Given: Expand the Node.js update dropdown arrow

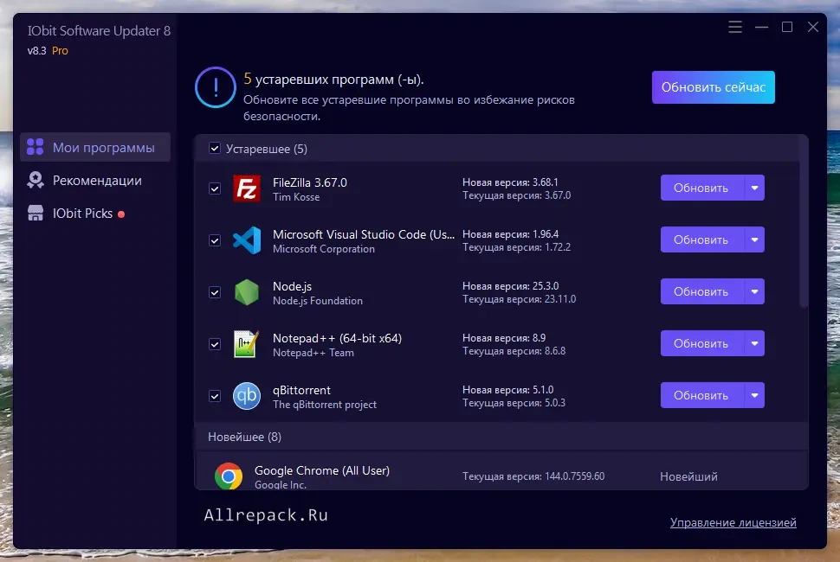Looking at the screenshot, I should point(754,291).
